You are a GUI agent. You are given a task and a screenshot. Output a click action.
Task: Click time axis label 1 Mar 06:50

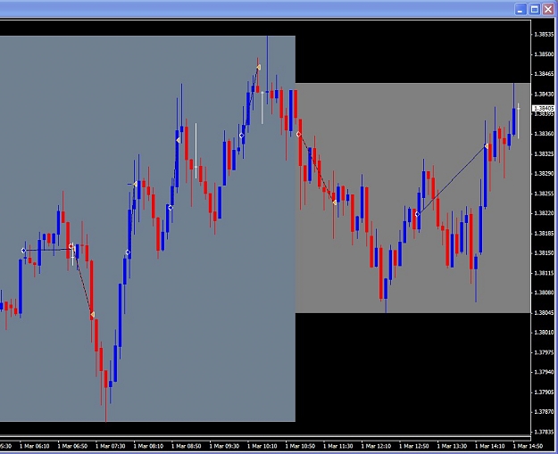[72, 446]
